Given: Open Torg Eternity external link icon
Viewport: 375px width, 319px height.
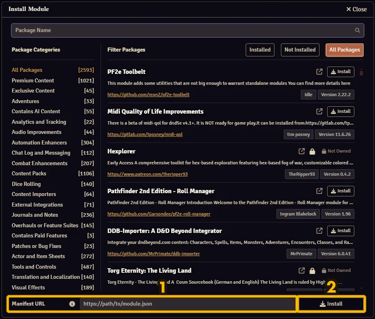Looking at the screenshot, I should [x=302, y=270].
